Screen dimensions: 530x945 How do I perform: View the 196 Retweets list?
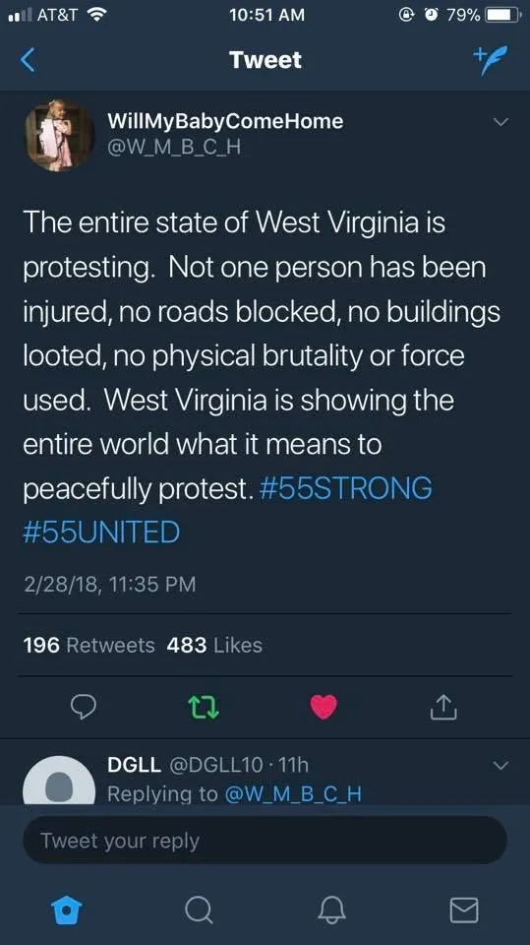(89, 646)
